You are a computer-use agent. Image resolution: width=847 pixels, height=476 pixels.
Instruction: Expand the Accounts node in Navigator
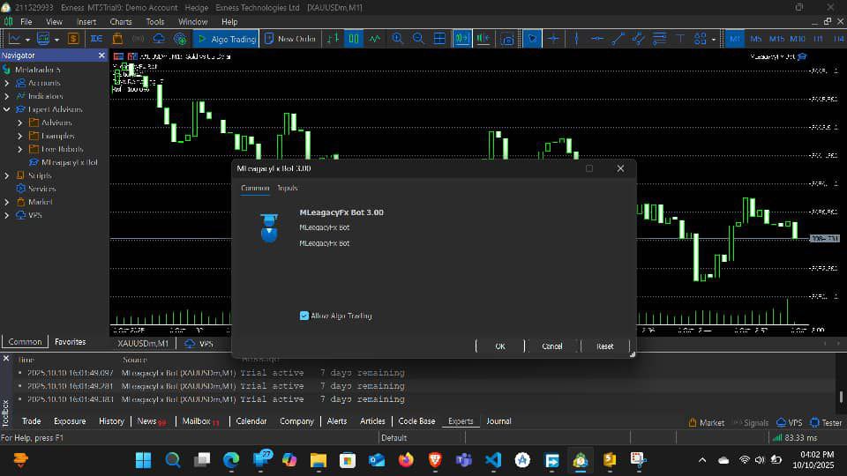(x=7, y=83)
